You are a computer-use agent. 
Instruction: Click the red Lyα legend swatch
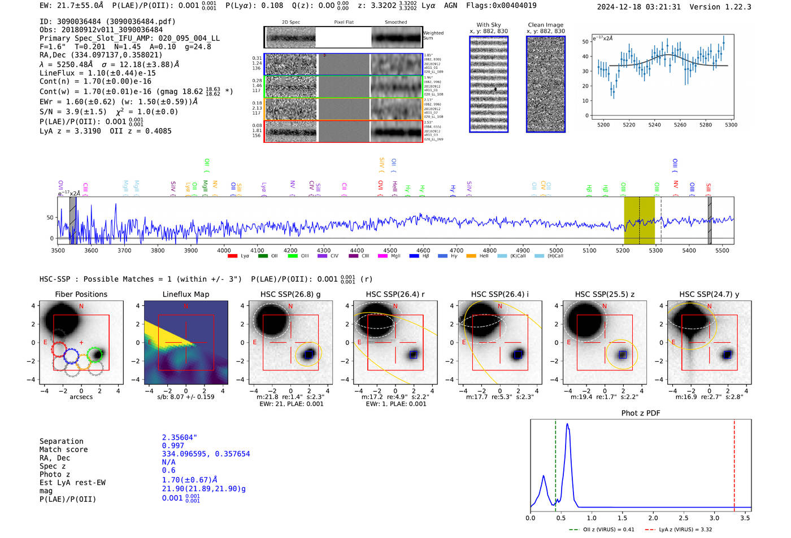232,256
